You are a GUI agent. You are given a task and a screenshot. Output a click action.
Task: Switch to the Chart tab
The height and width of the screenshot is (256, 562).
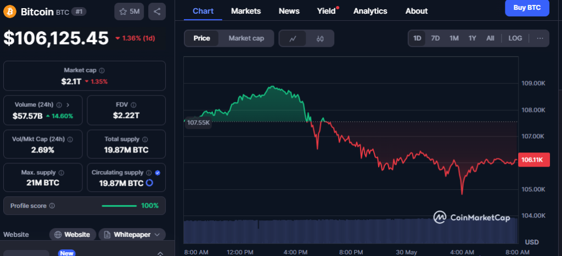point(203,11)
